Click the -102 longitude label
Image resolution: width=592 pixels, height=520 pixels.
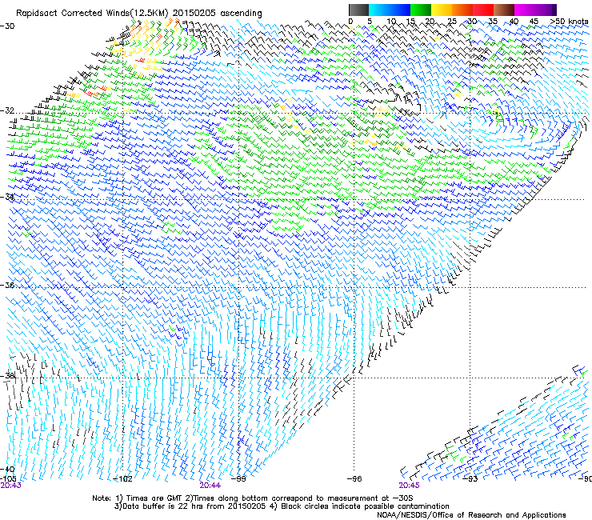(x=123, y=479)
